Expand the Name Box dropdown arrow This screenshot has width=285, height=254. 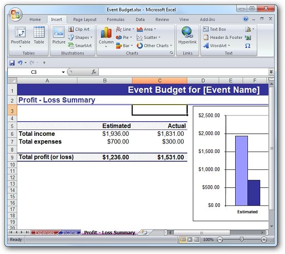[63, 72]
